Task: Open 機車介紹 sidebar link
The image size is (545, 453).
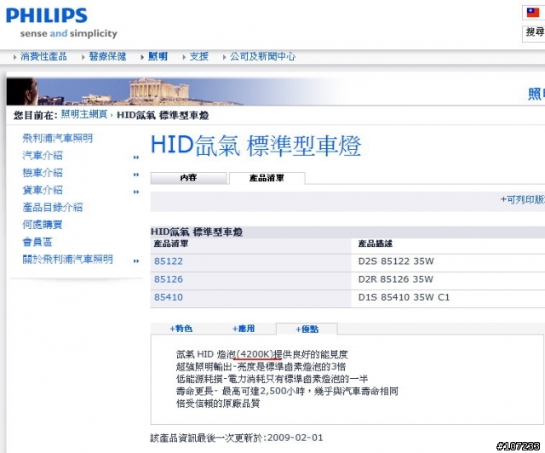Action: pyautogui.click(x=43, y=173)
